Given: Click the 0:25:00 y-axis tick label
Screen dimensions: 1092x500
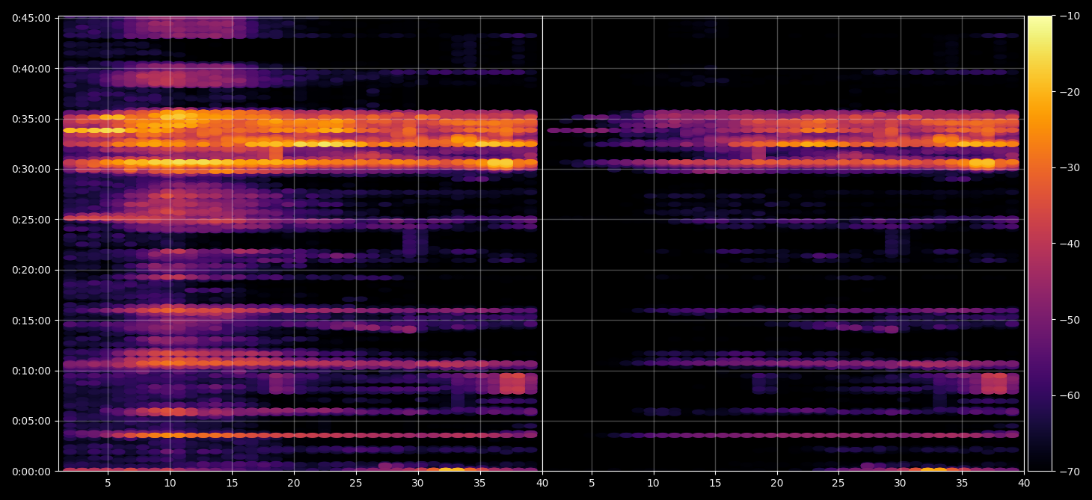Looking at the screenshot, I should point(31,219).
